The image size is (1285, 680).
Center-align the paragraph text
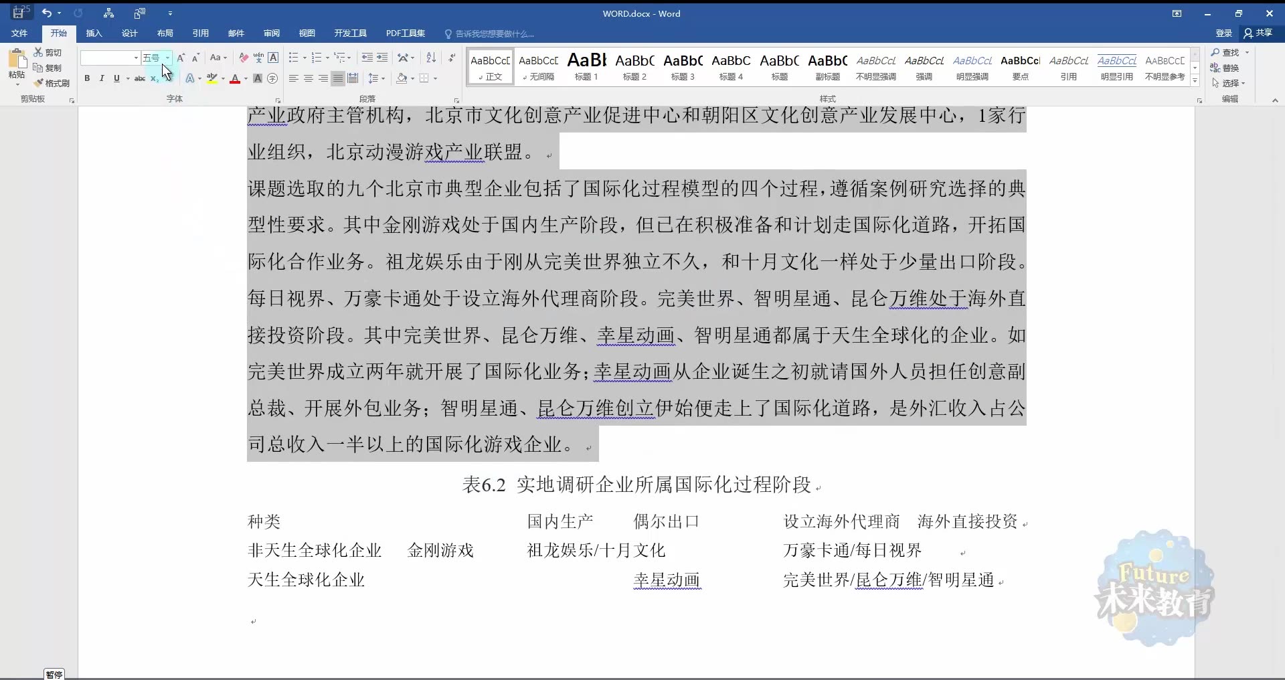(x=309, y=78)
